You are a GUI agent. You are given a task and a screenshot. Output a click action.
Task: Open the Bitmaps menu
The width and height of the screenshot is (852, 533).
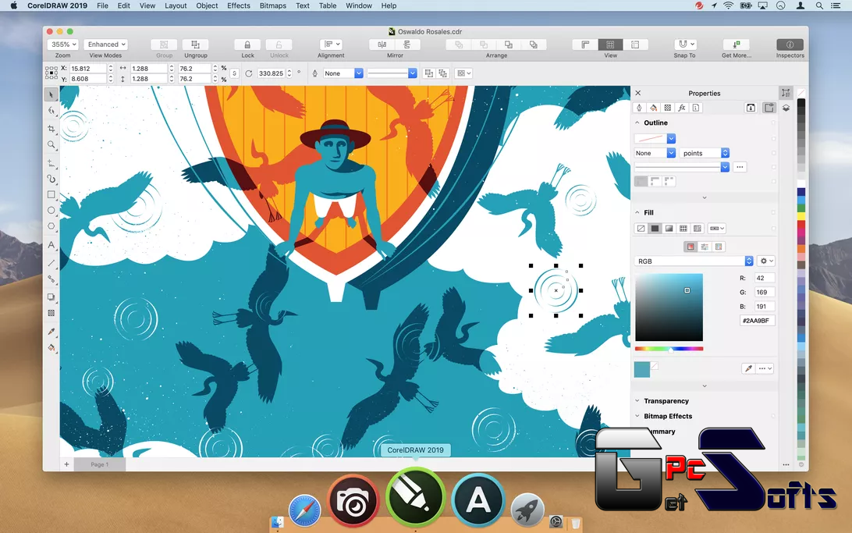[x=273, y=5]
